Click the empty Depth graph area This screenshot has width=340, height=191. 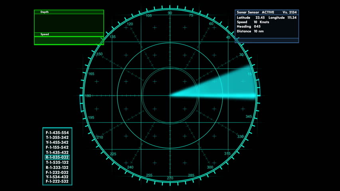[69, 23]
